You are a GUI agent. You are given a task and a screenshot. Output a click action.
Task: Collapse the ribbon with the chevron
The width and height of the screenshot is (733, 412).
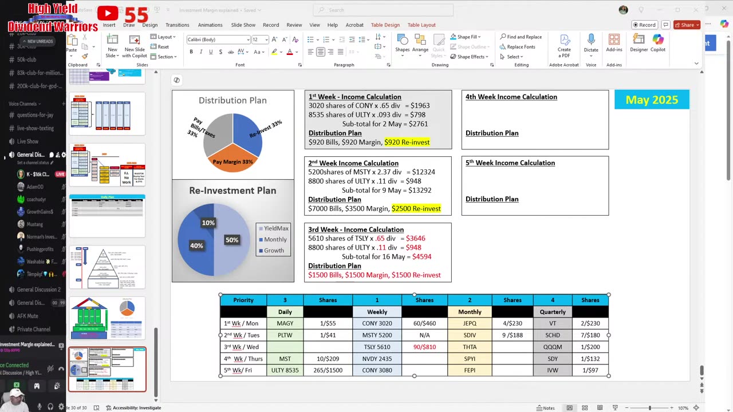696,64
